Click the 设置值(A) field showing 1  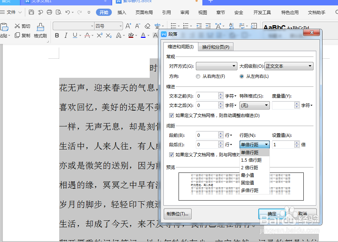(283, 144)
